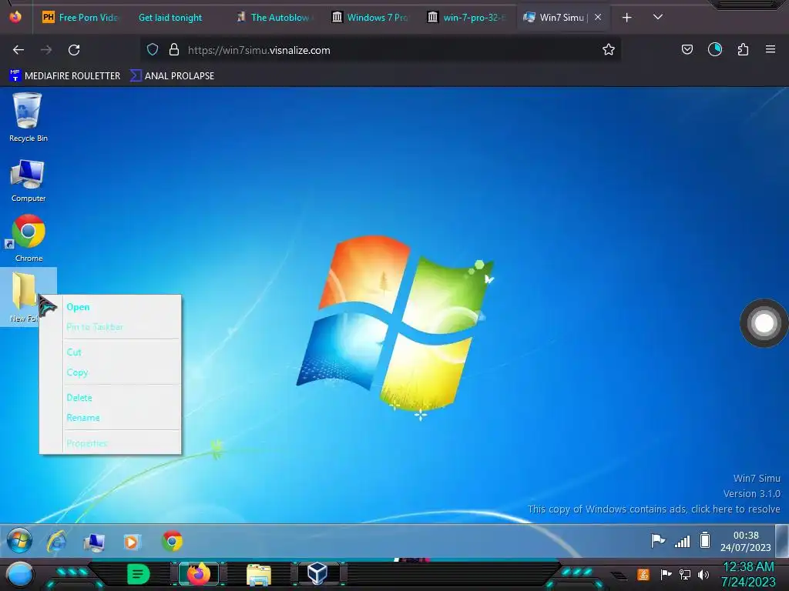The height and width of the screenshot is (591, 789).
Task: Open the Firefox application menu
Action: (x=770, y=49)
